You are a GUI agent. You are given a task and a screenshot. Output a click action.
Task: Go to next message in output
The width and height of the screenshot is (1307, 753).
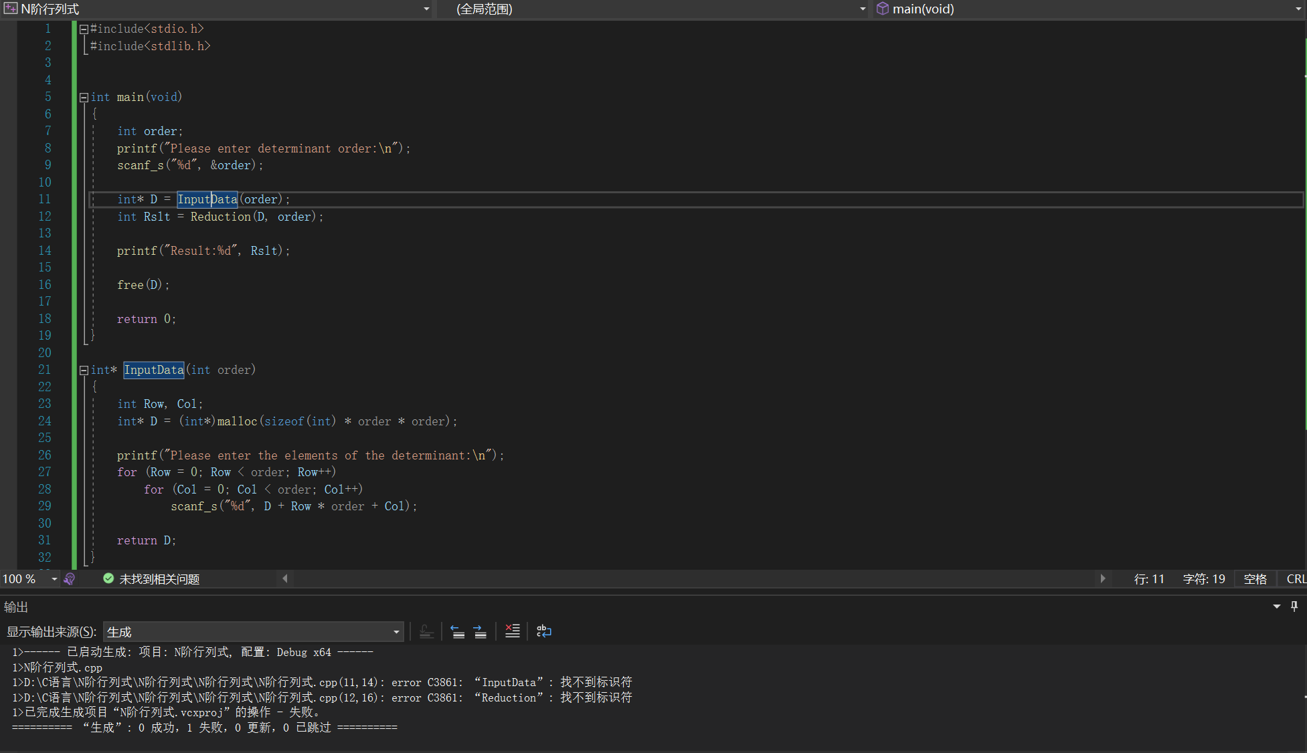click(x=480, y=631)
